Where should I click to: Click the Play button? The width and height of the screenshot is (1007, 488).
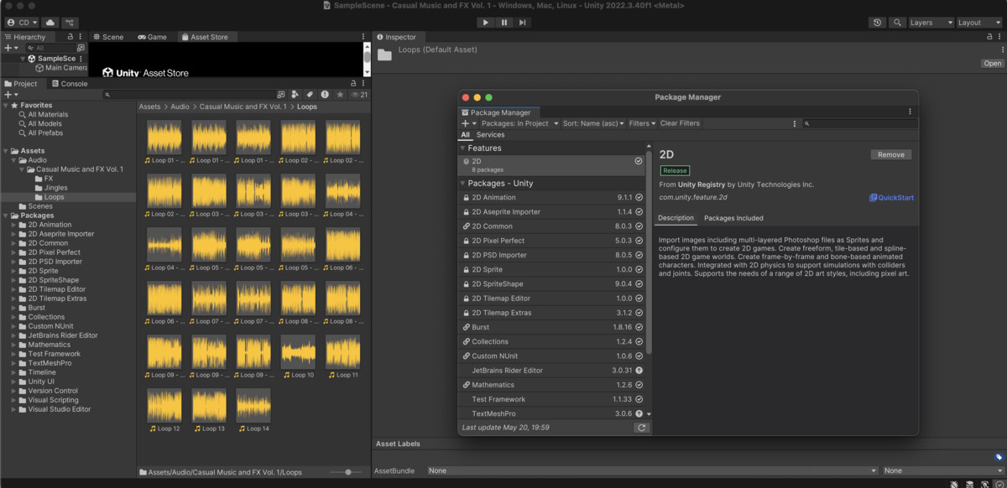point(486,23)
